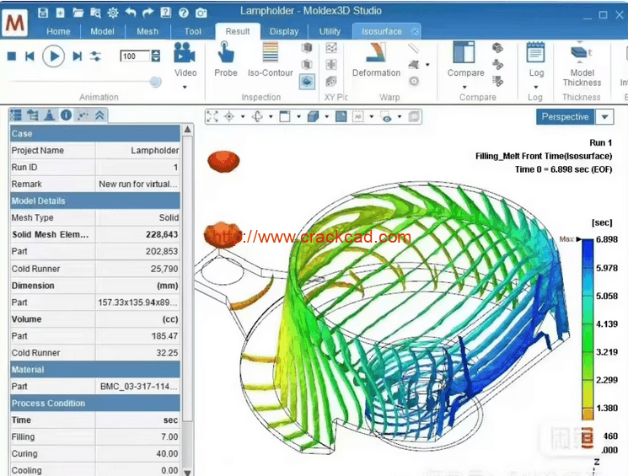
Task: Click the Cold Runner volume value 32.25
Action: [x=167, y=353]
